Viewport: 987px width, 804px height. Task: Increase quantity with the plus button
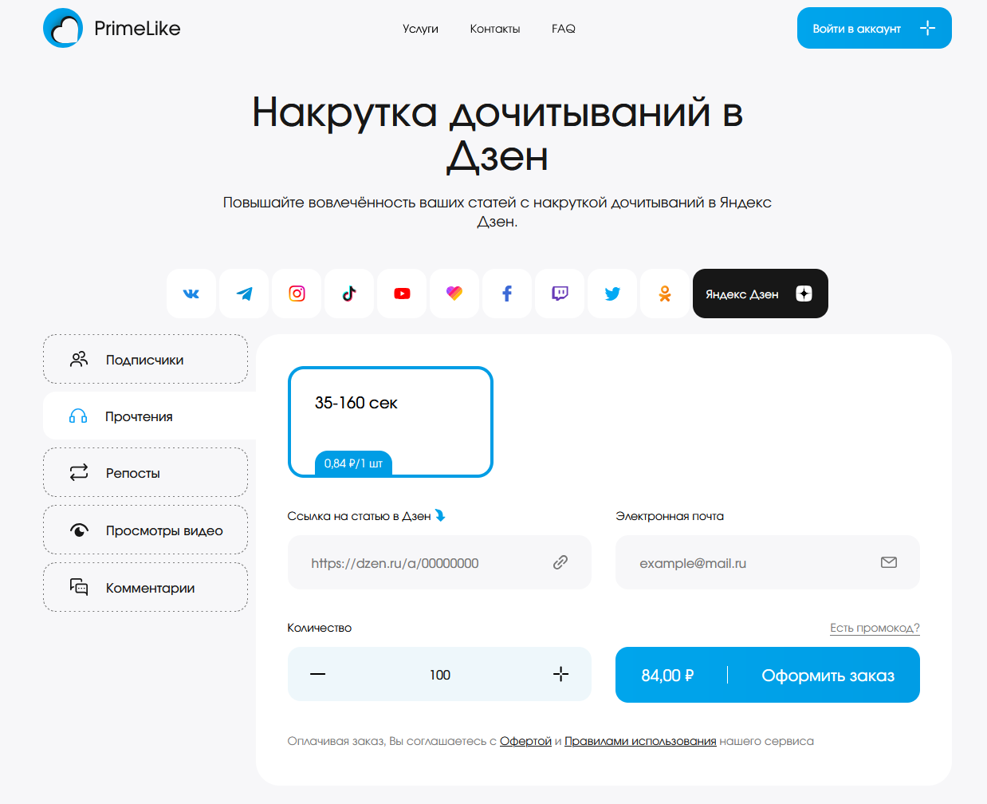pyautogui.click(x=561, y=674)
